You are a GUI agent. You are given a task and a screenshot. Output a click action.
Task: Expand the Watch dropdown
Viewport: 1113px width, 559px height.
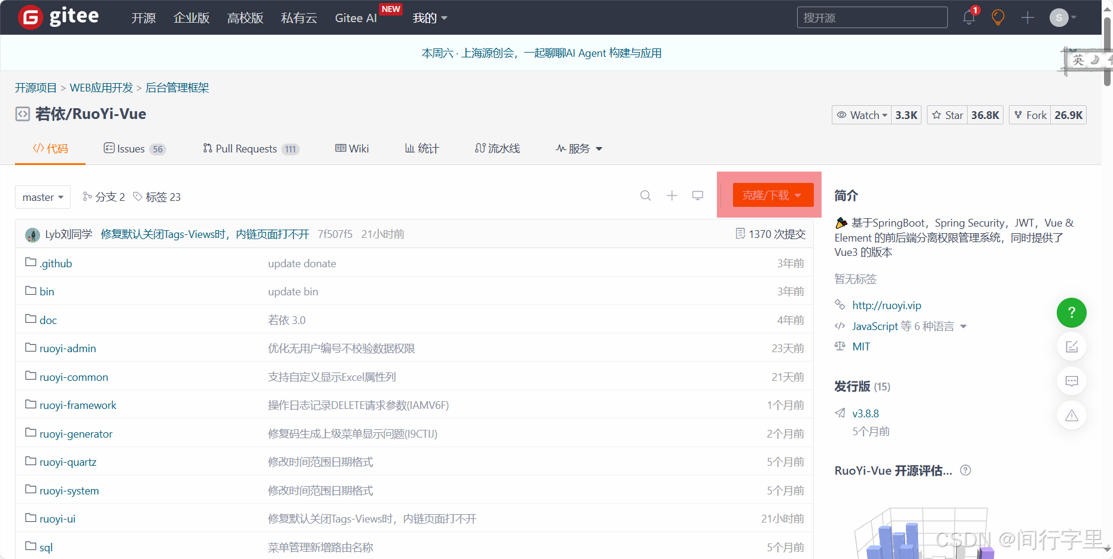[862, 115]
